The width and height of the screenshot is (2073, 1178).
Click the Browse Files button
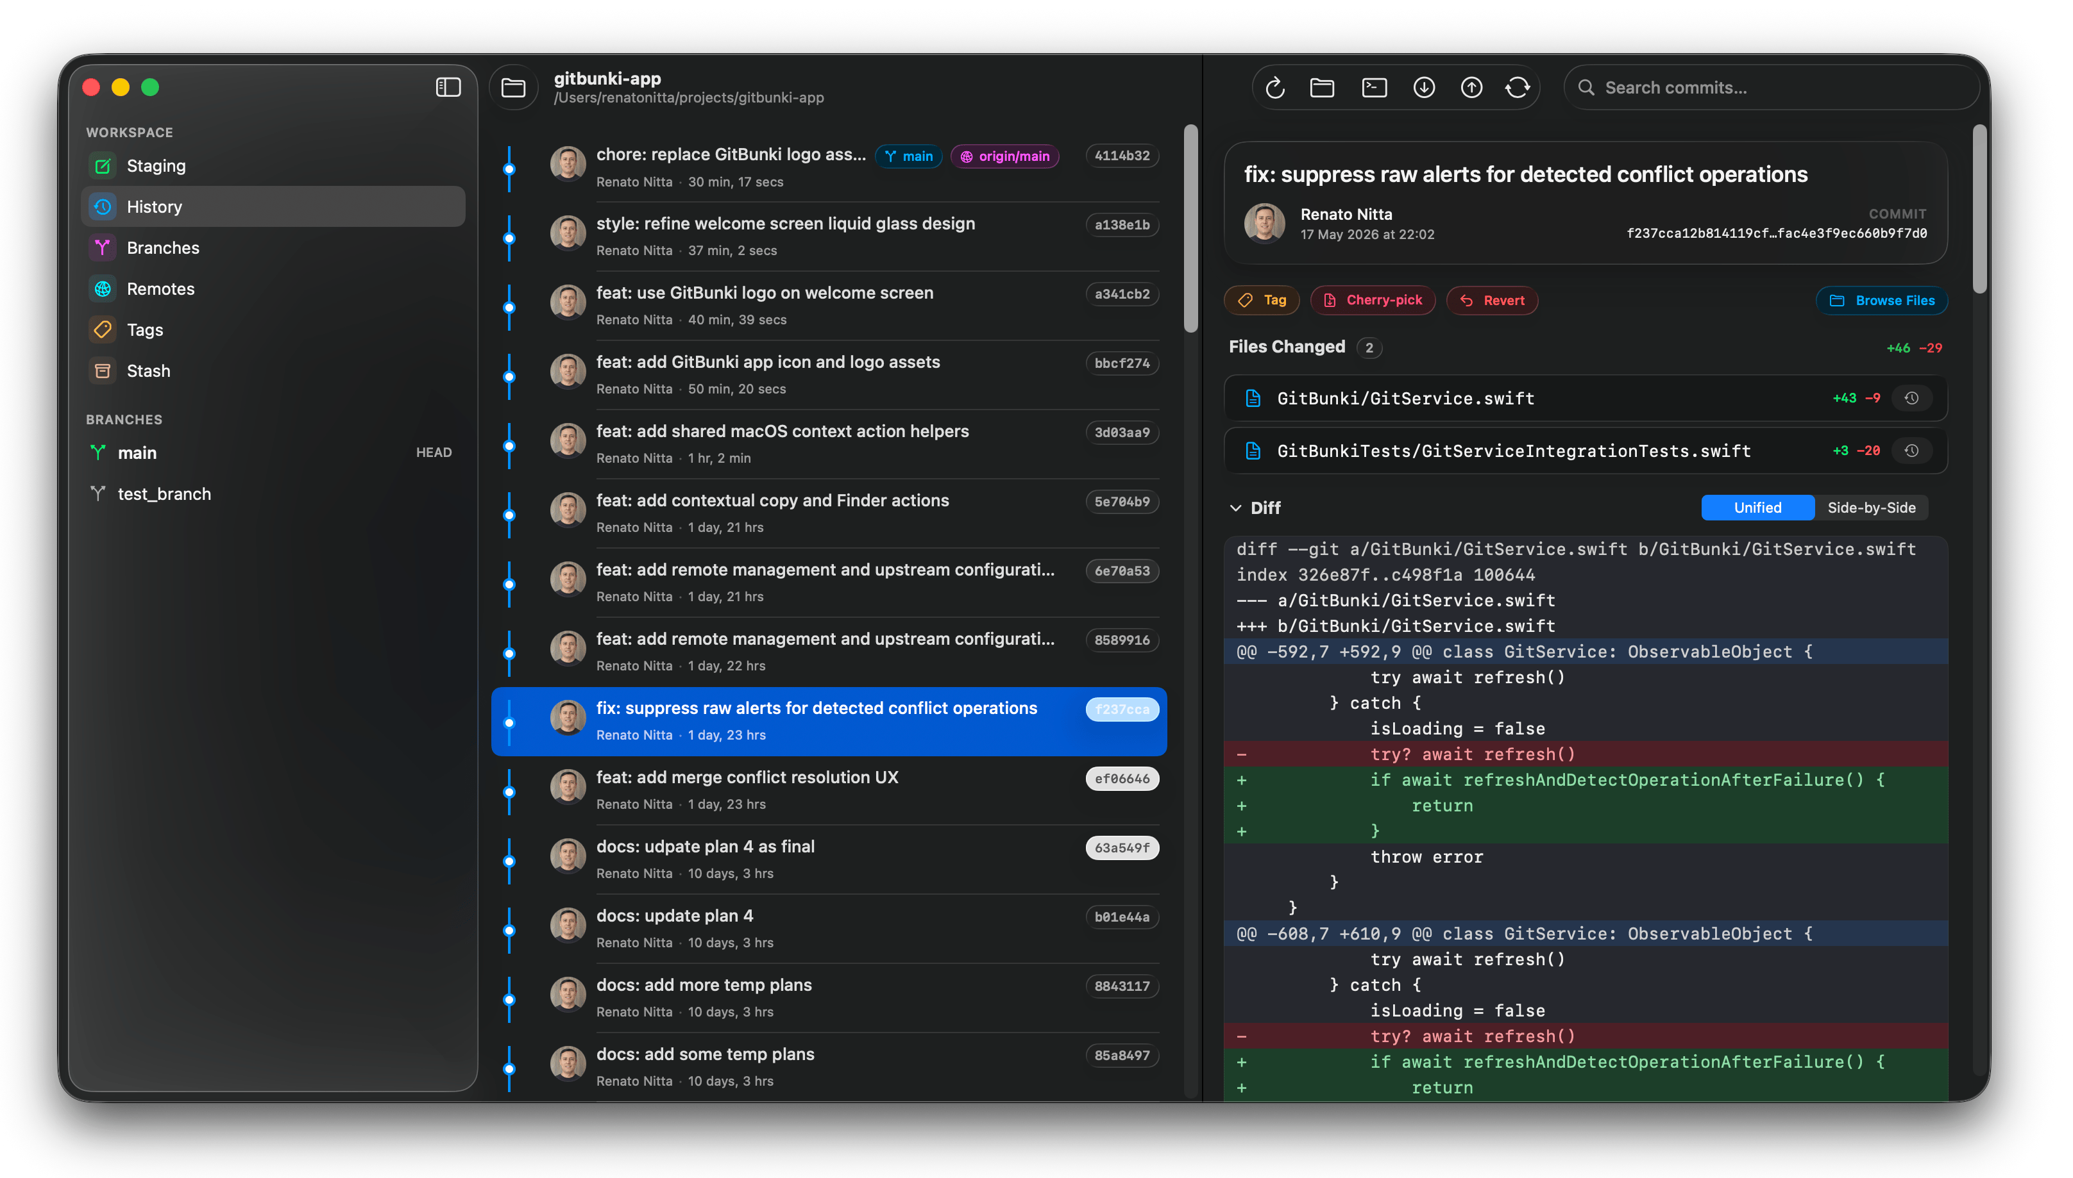(1882, 300)
